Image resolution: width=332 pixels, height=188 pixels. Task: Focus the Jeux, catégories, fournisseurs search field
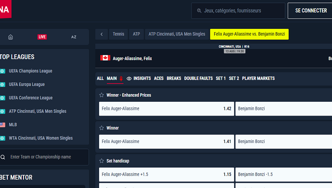(238, 11)
